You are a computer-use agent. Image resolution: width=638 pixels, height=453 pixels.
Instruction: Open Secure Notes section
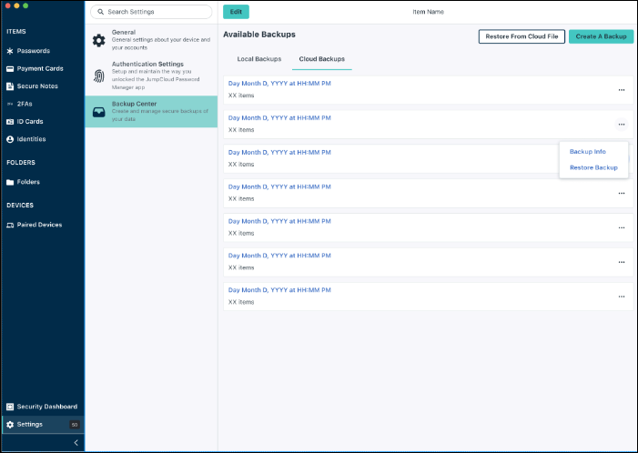(35, 86)
